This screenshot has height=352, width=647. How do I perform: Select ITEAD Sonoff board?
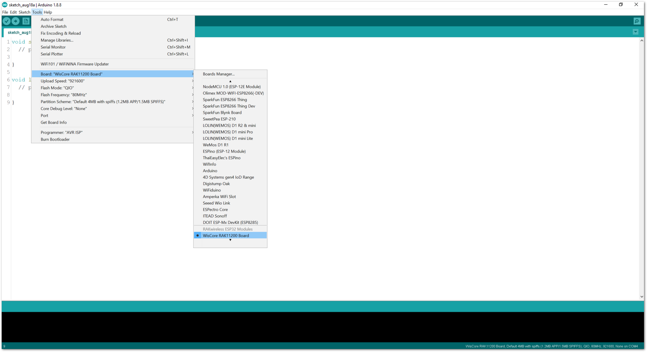[230, 216]
